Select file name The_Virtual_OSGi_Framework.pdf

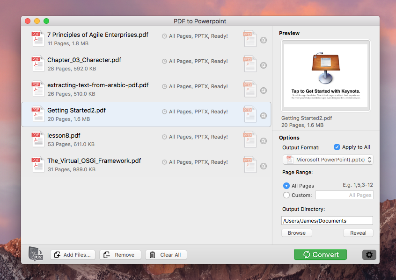click(x=94, y=161)
